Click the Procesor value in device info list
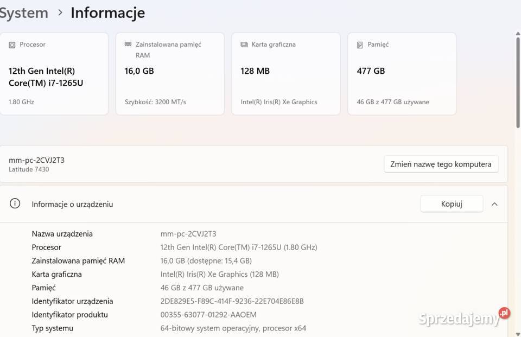 239,247
